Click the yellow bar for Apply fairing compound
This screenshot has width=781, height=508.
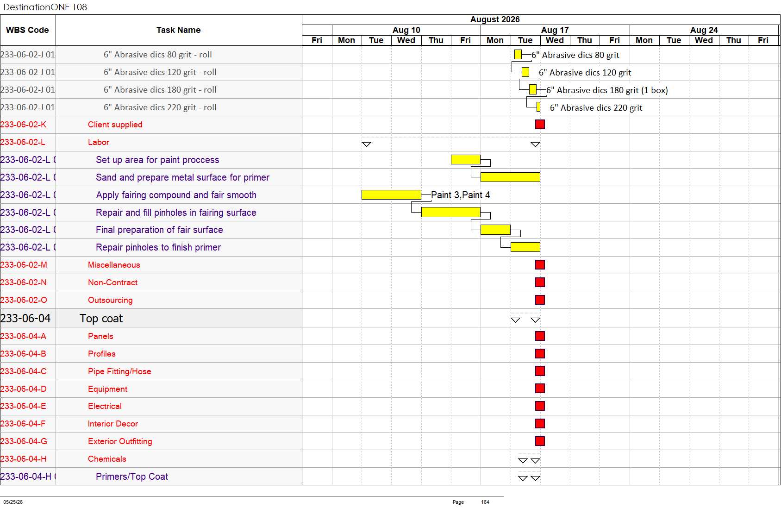[x=391, y=194]
